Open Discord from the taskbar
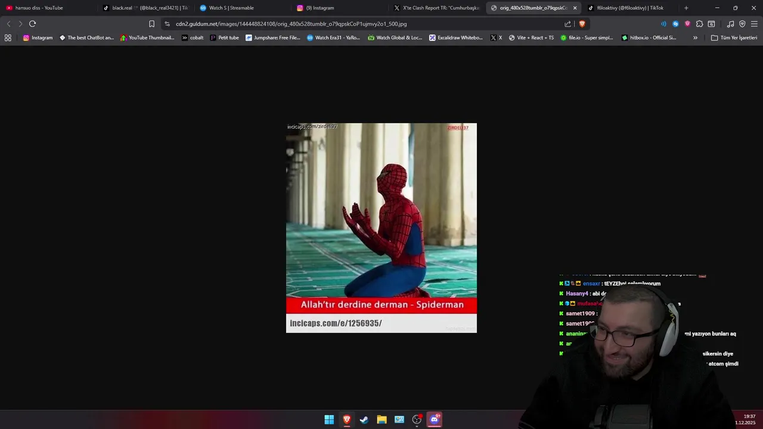763x429 pixels. (x=435, y=419)
